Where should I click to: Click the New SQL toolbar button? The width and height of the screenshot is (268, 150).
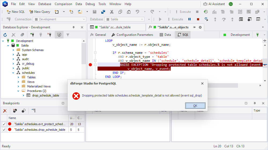16,12
